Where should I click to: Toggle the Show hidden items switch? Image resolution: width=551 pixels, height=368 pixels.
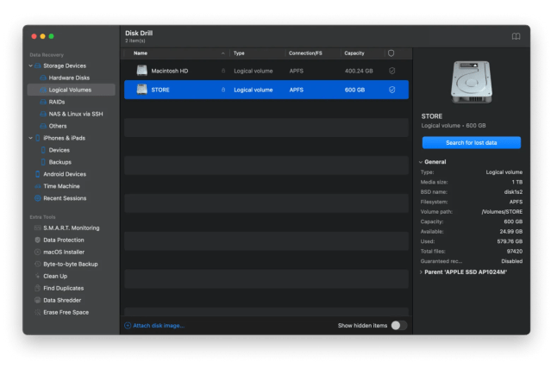[399, 326]
